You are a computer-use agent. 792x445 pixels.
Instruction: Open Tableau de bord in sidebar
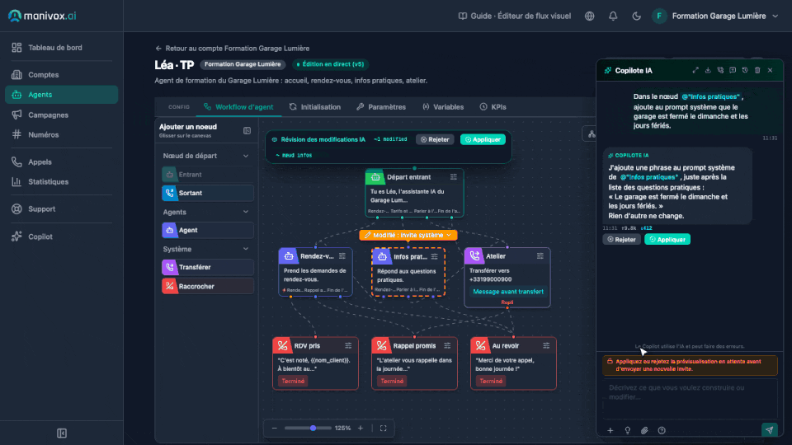click(x=62, y=48)
